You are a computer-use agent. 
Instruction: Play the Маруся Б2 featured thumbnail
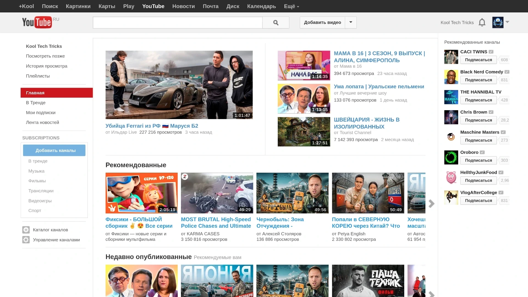[x=179, y=85]
